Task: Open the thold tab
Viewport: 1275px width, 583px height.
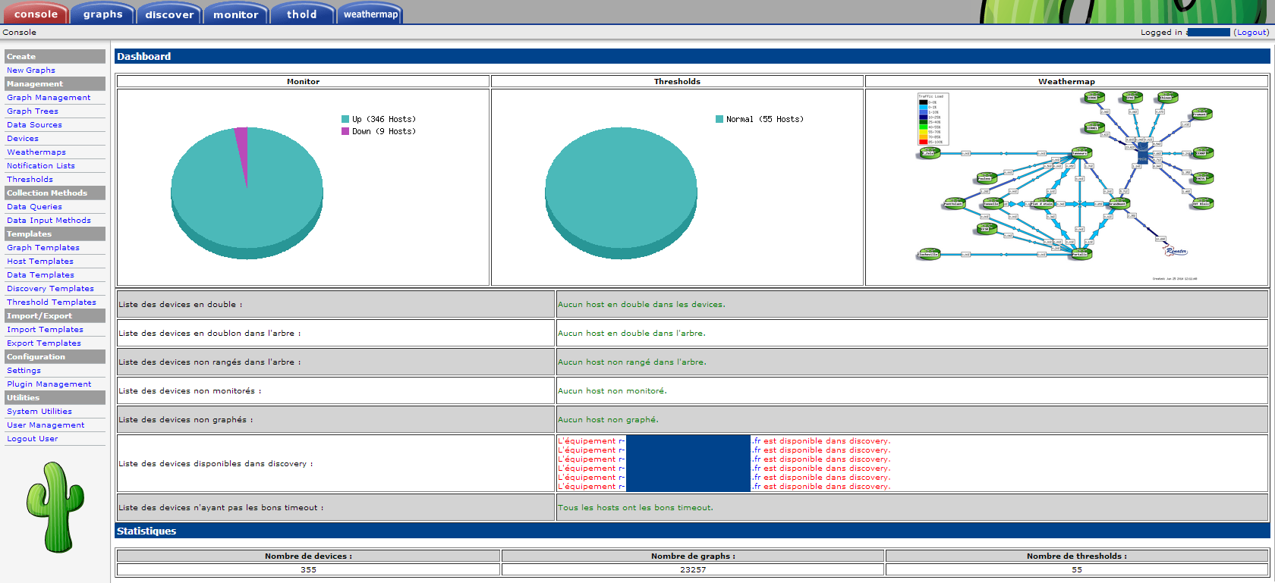Action: (302, 14)
